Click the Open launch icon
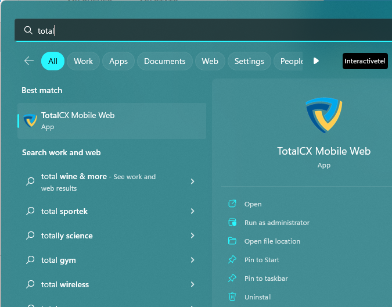 [x=232, y=204]
